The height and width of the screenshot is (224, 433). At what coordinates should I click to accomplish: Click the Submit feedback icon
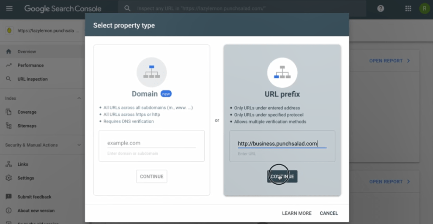(8, 197)
